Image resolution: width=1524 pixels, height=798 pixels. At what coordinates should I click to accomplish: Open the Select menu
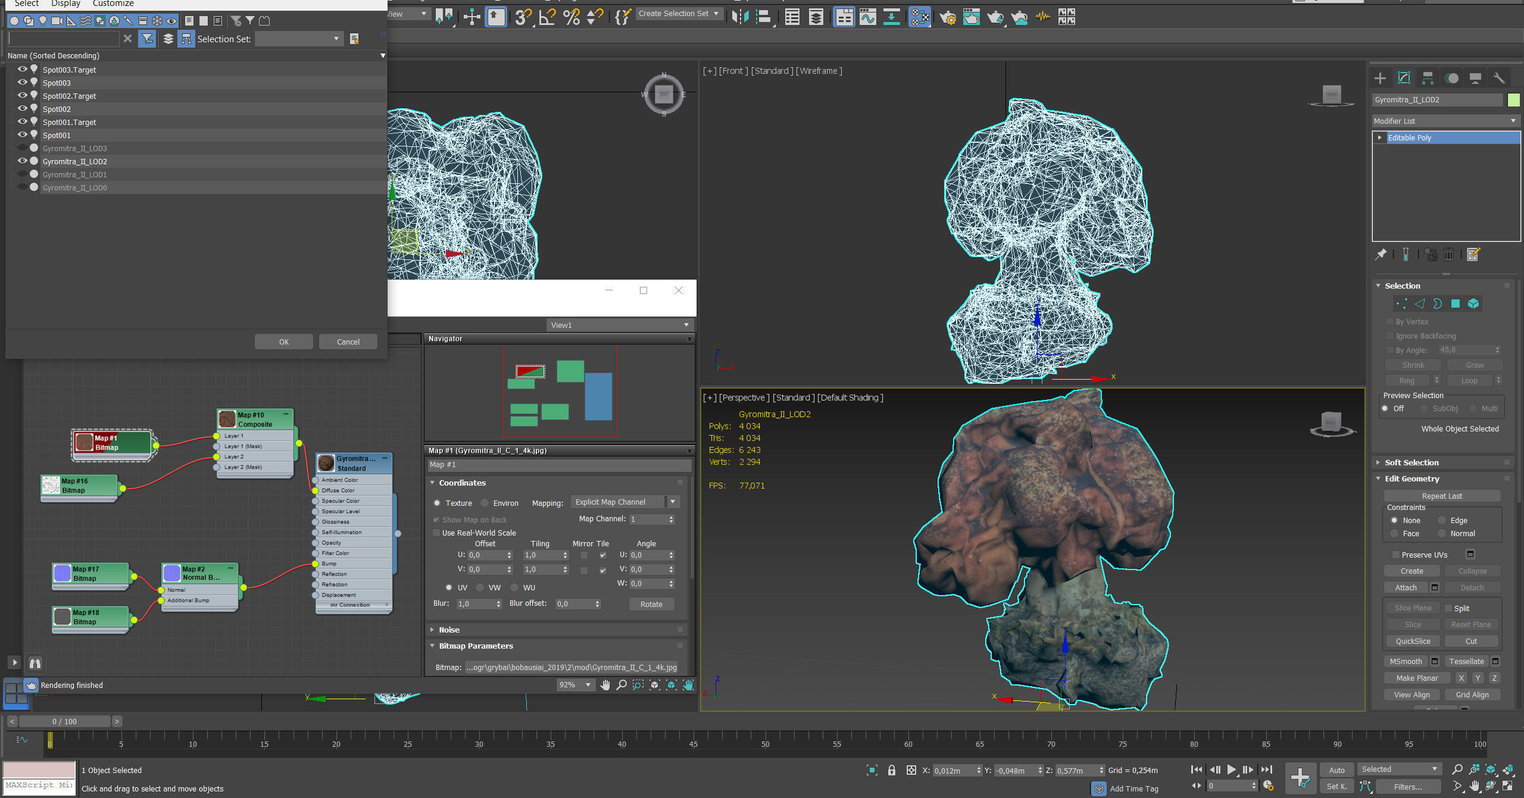[26, 4]
